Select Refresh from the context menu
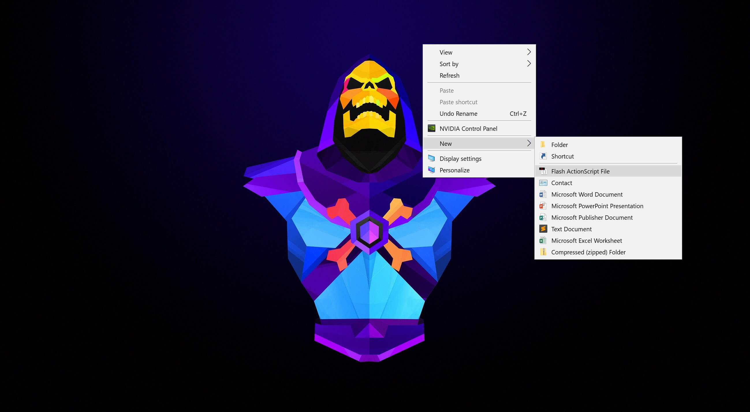The width and height of the screenshot is (750, 412). point(449,75)
